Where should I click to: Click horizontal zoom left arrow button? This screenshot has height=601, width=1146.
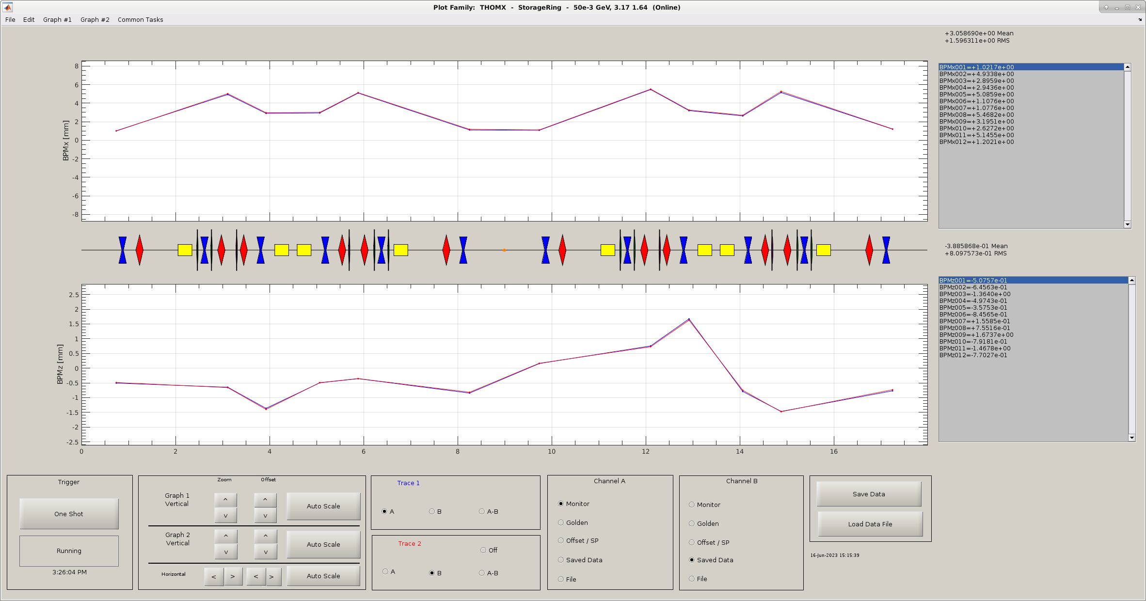point(214,576)
